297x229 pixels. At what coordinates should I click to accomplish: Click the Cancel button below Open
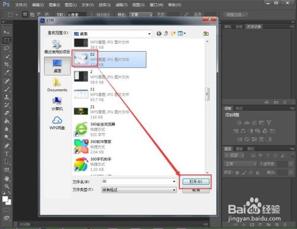tap(196, 190)
